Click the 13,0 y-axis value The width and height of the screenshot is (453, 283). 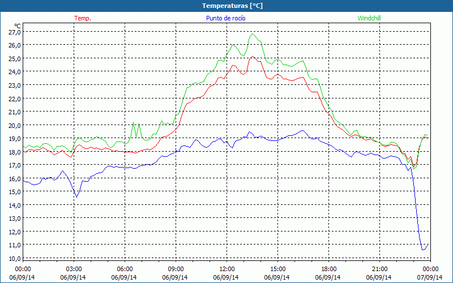tap(14, 218)
